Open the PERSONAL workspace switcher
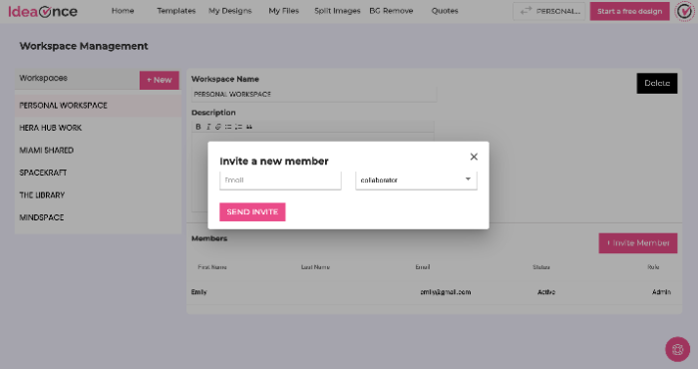The width and height of the screenshot is (698, 369). click(548, 11)
